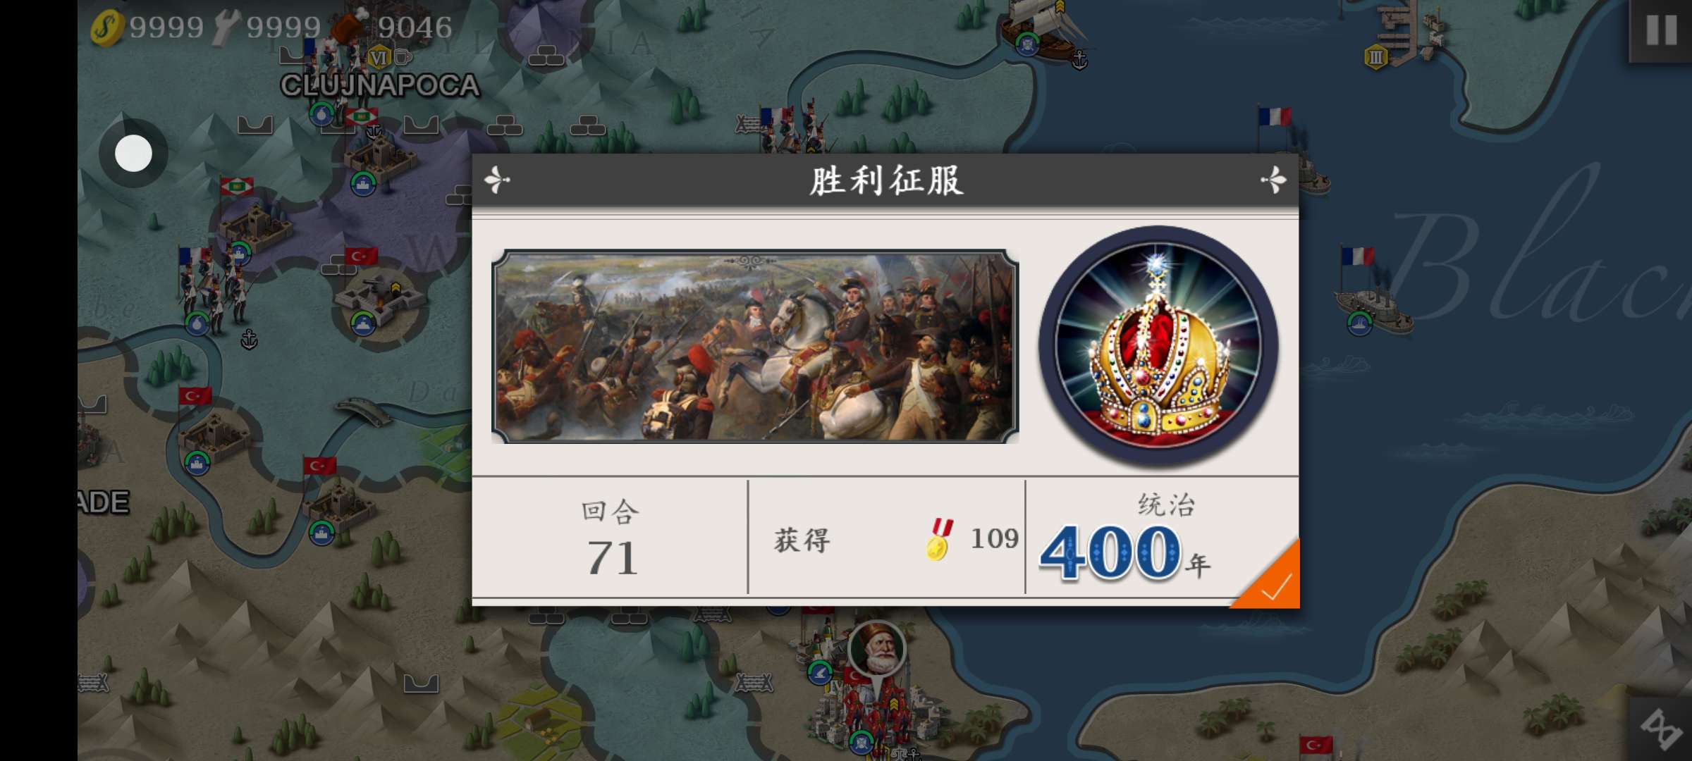Image resolution: width=1692 pixels, height=761 pixels.
Task: Click the victory conquest title bar
Action: (885, 180)
